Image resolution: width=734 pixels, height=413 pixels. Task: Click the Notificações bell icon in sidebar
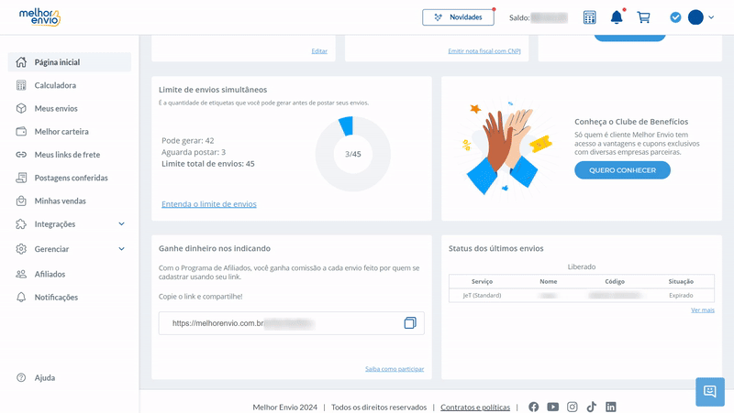coord(21,297)
